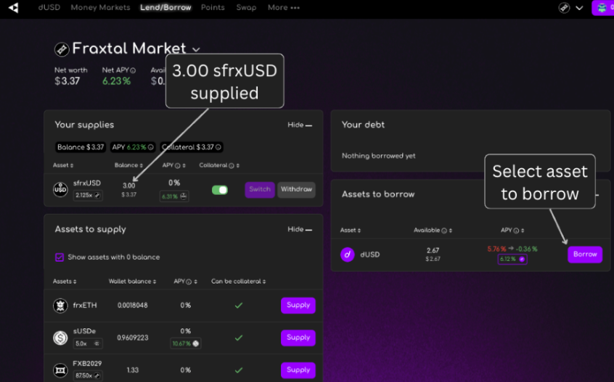Viewport: 614px width, 382px height.
Task: Click the Withdraw button for sfrxUSD
Action: tap(296, 190)
